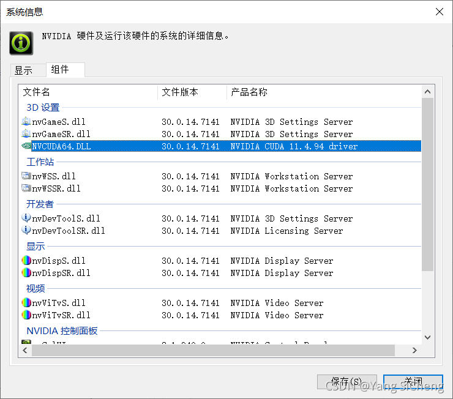453x399 pixels.
Task: Click the nvGameS.dll file icon
Action: point(26,122)
